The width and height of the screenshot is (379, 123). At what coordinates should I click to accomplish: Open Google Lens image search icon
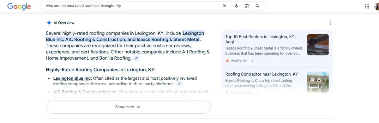pyautogui.click(x=247, y=6)
